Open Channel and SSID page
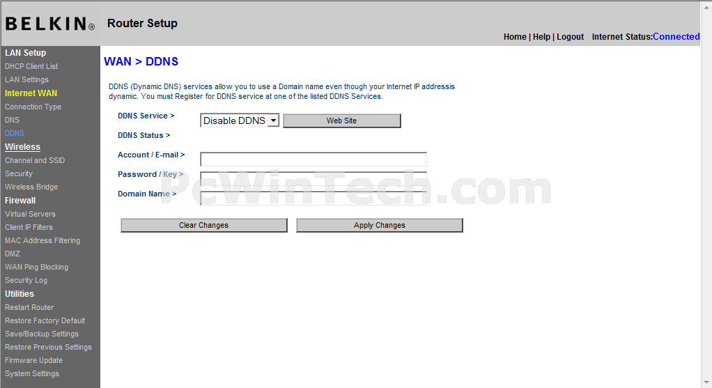The image size is (712, 388). pyautogui.click(x=35, y=160)
